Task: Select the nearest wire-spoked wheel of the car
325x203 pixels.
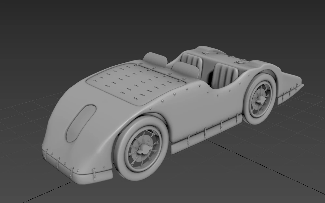Action: coord(141,148)
